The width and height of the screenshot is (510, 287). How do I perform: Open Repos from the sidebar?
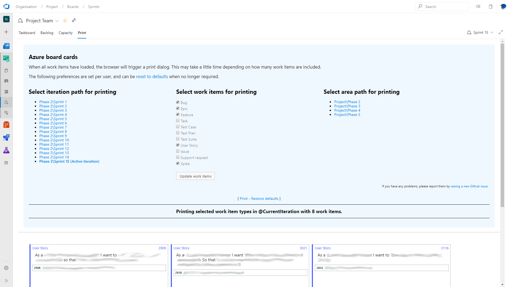point(6,125)
